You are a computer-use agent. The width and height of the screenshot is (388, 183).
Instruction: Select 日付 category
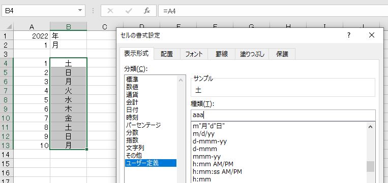coord(151,110)
